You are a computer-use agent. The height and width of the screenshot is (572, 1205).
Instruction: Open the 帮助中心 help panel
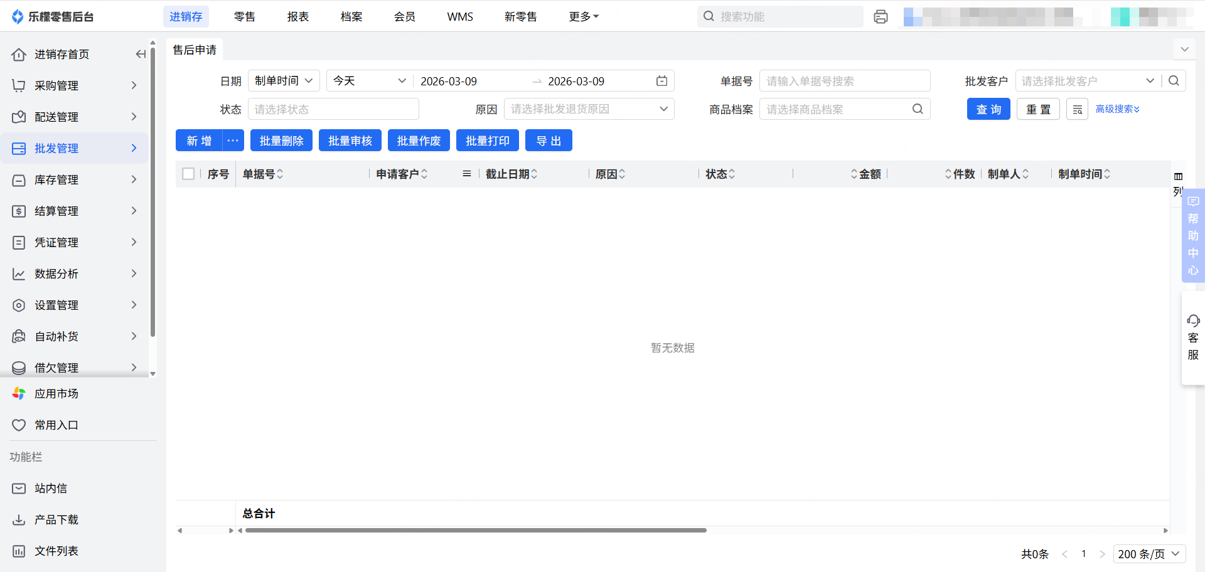coord(1192,236)
